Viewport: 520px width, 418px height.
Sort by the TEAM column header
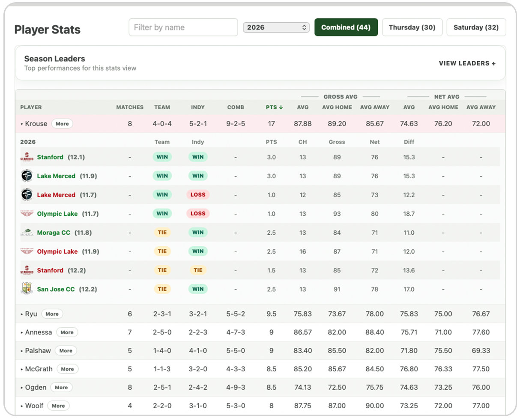coord(162,107)
